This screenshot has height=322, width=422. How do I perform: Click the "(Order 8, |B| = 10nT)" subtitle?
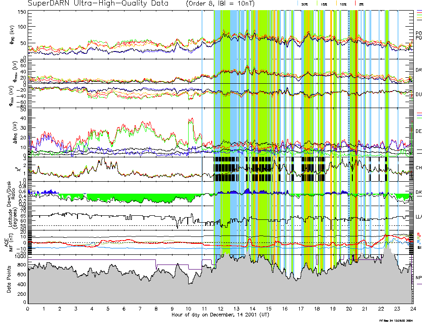coord(220,4)
